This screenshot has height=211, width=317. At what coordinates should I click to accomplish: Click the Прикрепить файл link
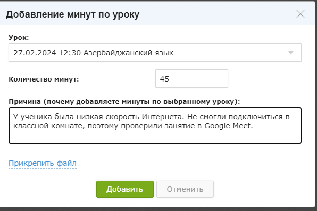(x=43, y=163)
